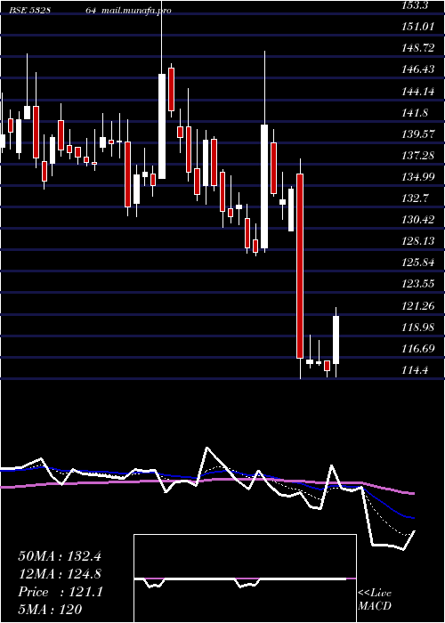This screenshot has width=445, height=623.
Task: Click the 130.42 price axis label
Action: tap(417, 220)
